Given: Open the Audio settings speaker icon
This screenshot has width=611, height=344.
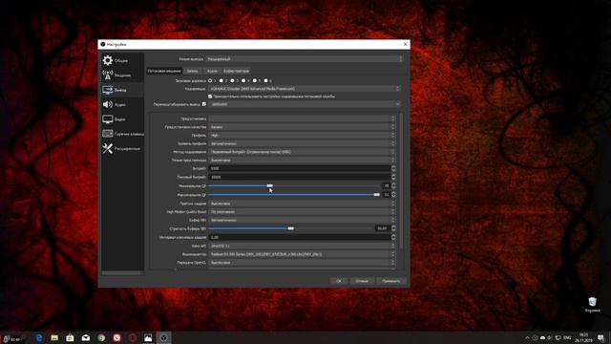Looking at the screenshot, I should point(108,104).
